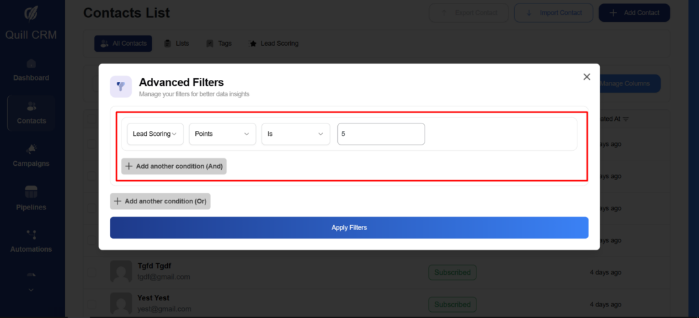Click Add another condition (Or)
Viewport: 699px width, 318px height.
(x=160, y=201)
